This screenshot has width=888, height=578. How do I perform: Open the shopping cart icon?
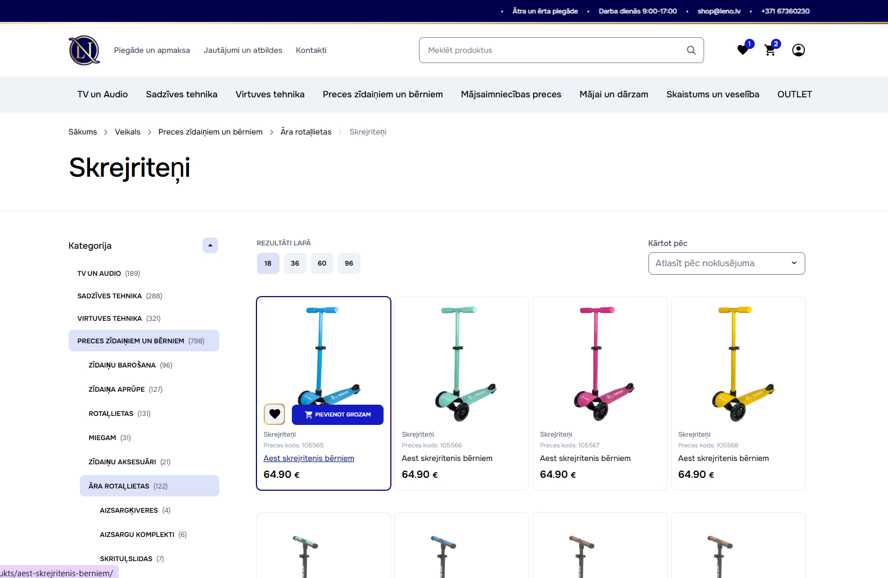[x=770, y=50]
